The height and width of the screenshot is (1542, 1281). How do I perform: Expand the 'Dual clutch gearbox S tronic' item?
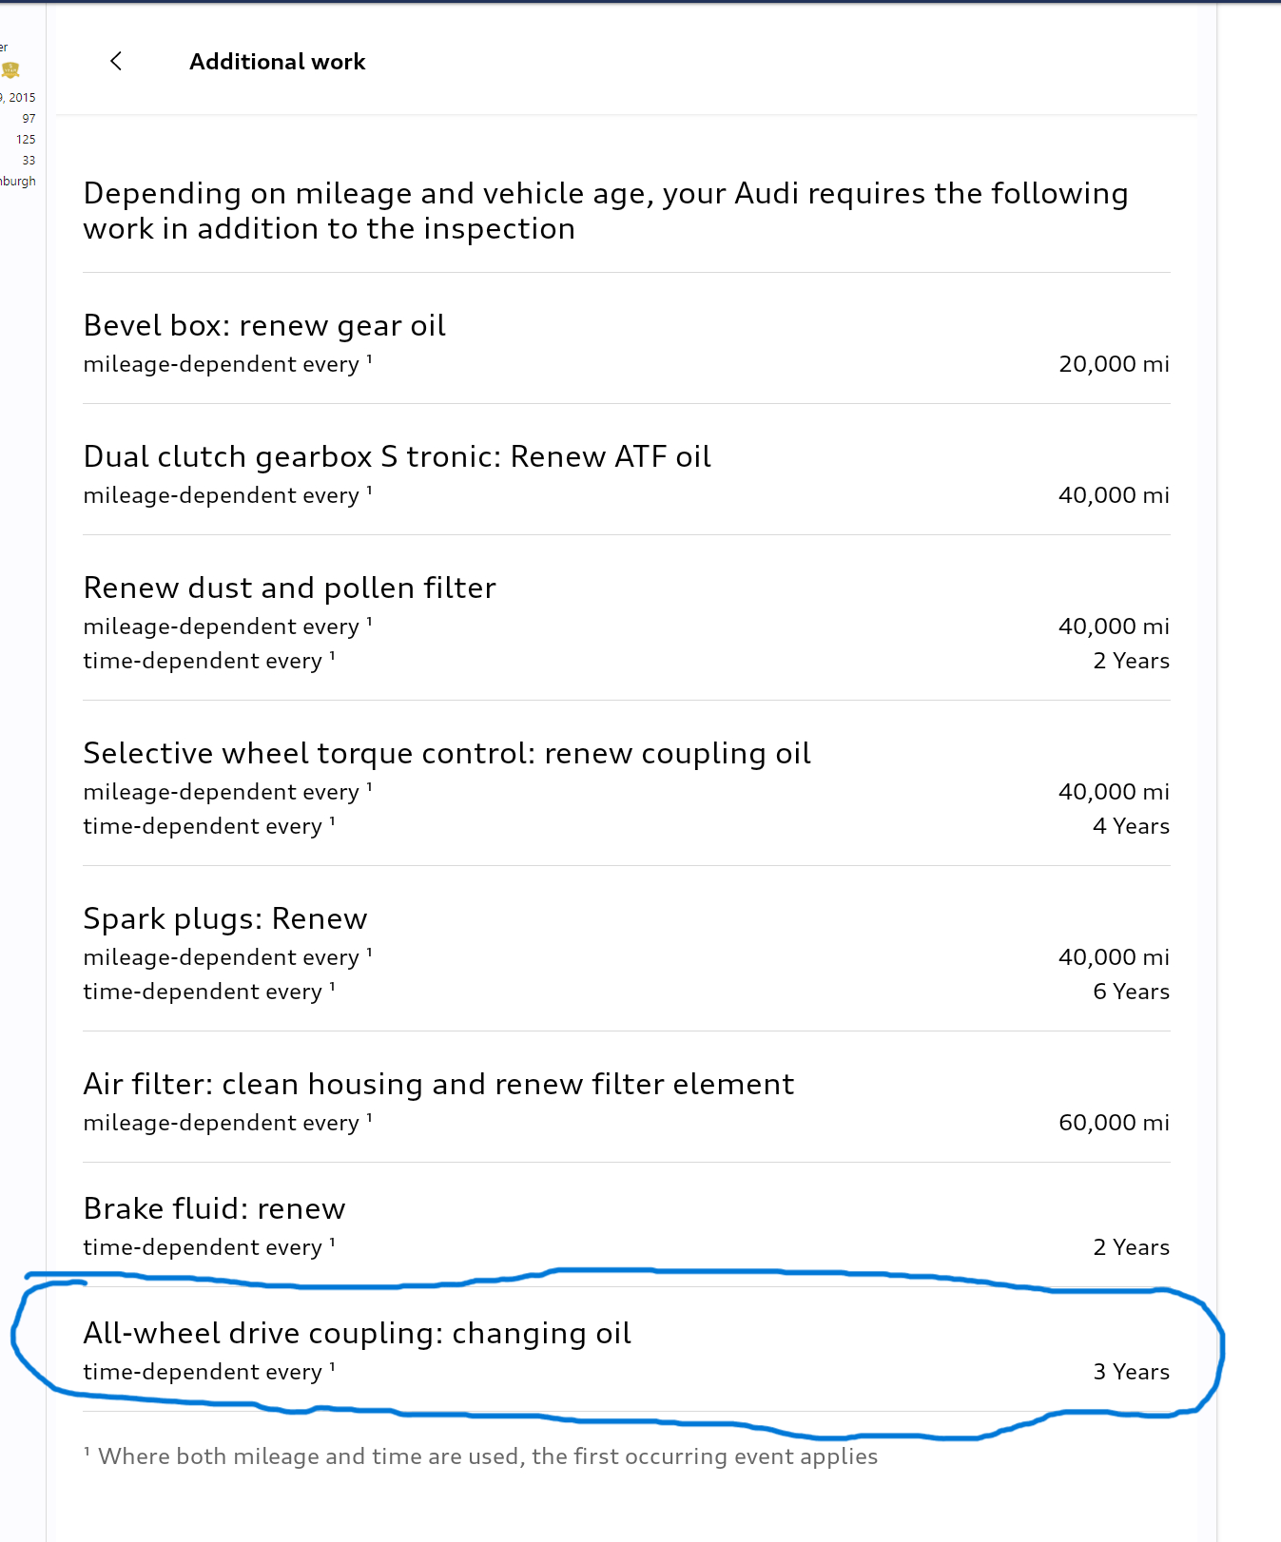coord(396,456)
